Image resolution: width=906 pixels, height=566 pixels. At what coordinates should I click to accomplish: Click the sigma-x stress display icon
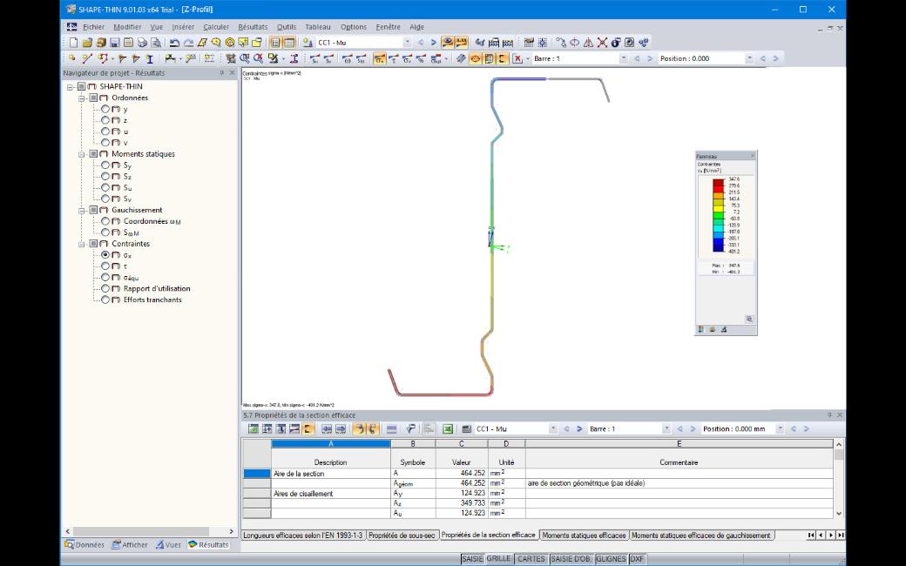pyautogui.click(x=379, y=58)
